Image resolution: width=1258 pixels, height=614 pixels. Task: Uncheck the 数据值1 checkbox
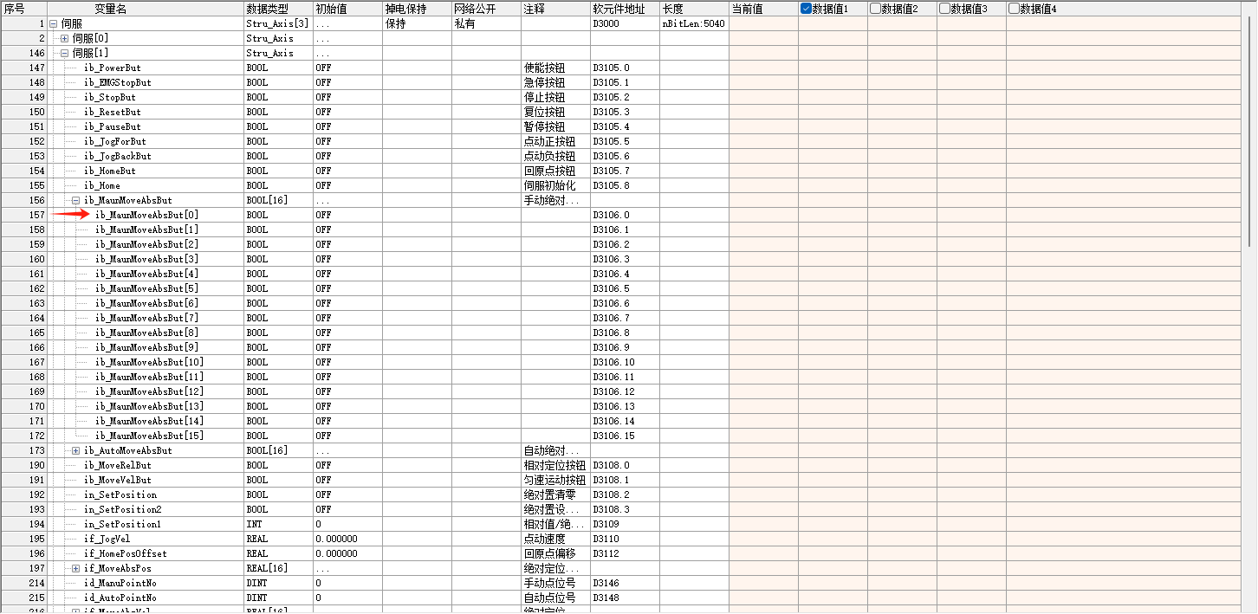806,9
